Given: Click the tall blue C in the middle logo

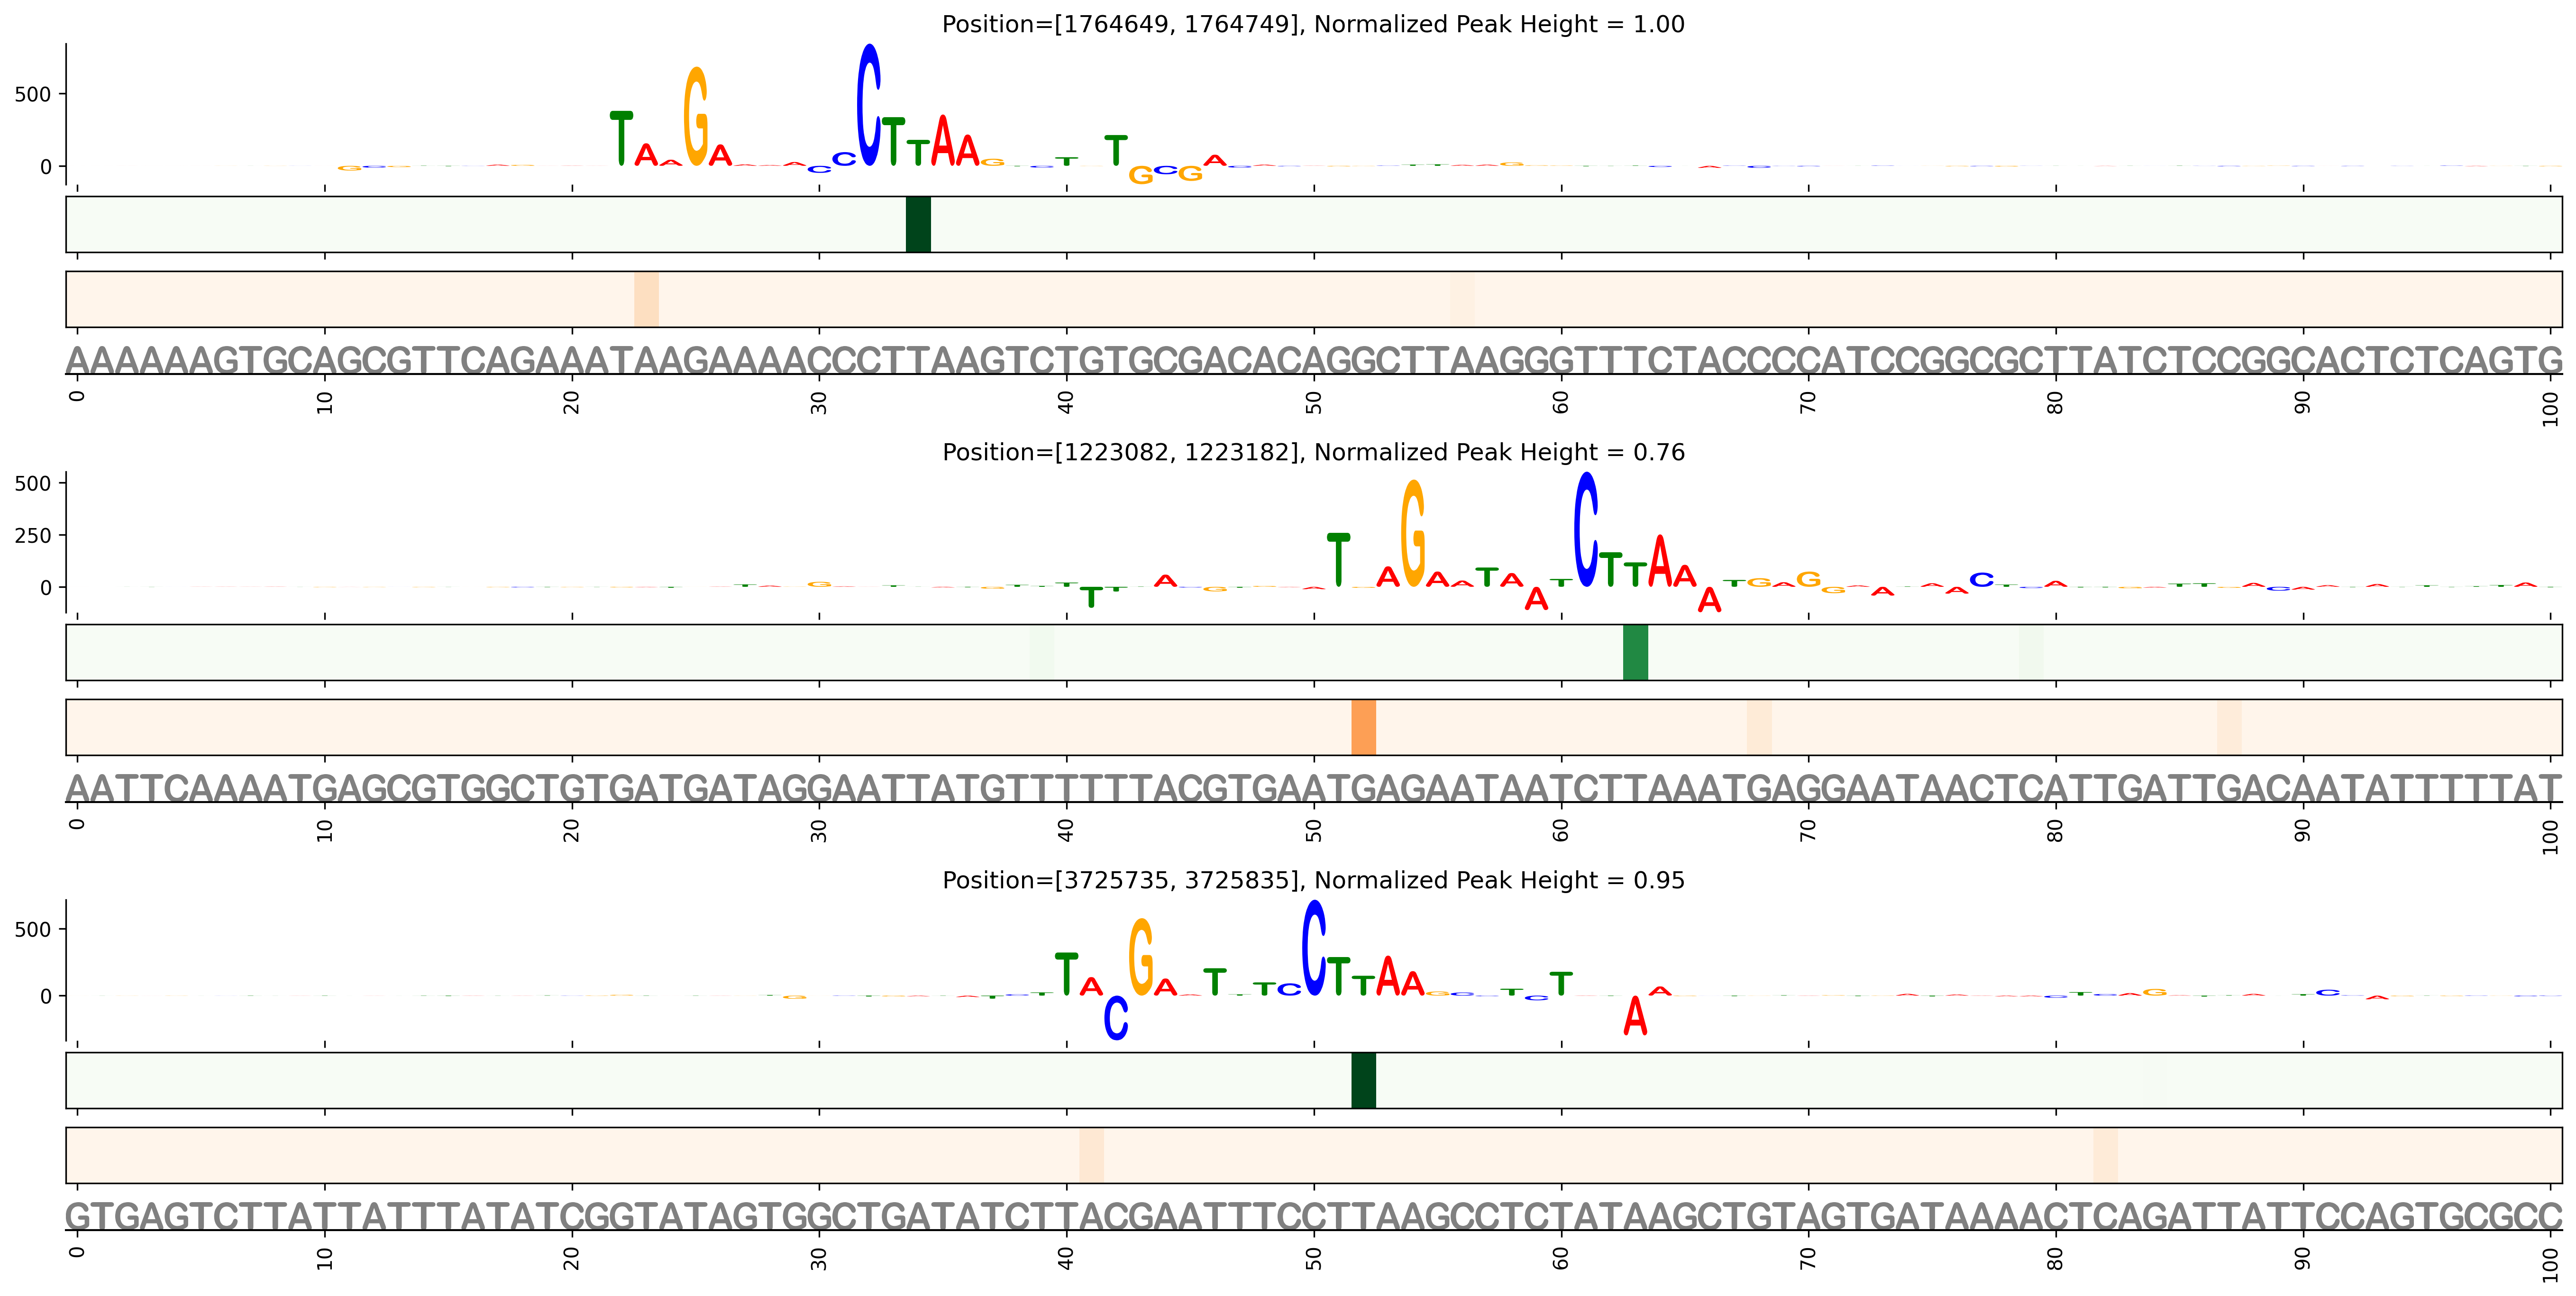Looking at the screenshot, I should coord(1586,529).
